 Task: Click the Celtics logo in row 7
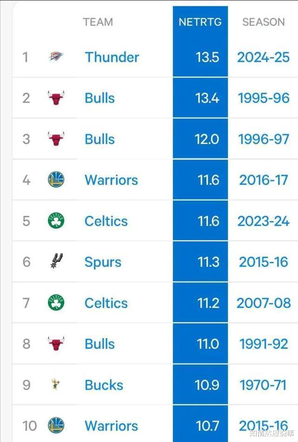[56, 302]
